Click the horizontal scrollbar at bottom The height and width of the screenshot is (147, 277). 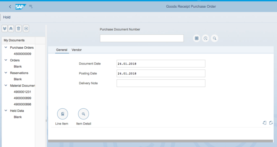pos(160,141)
